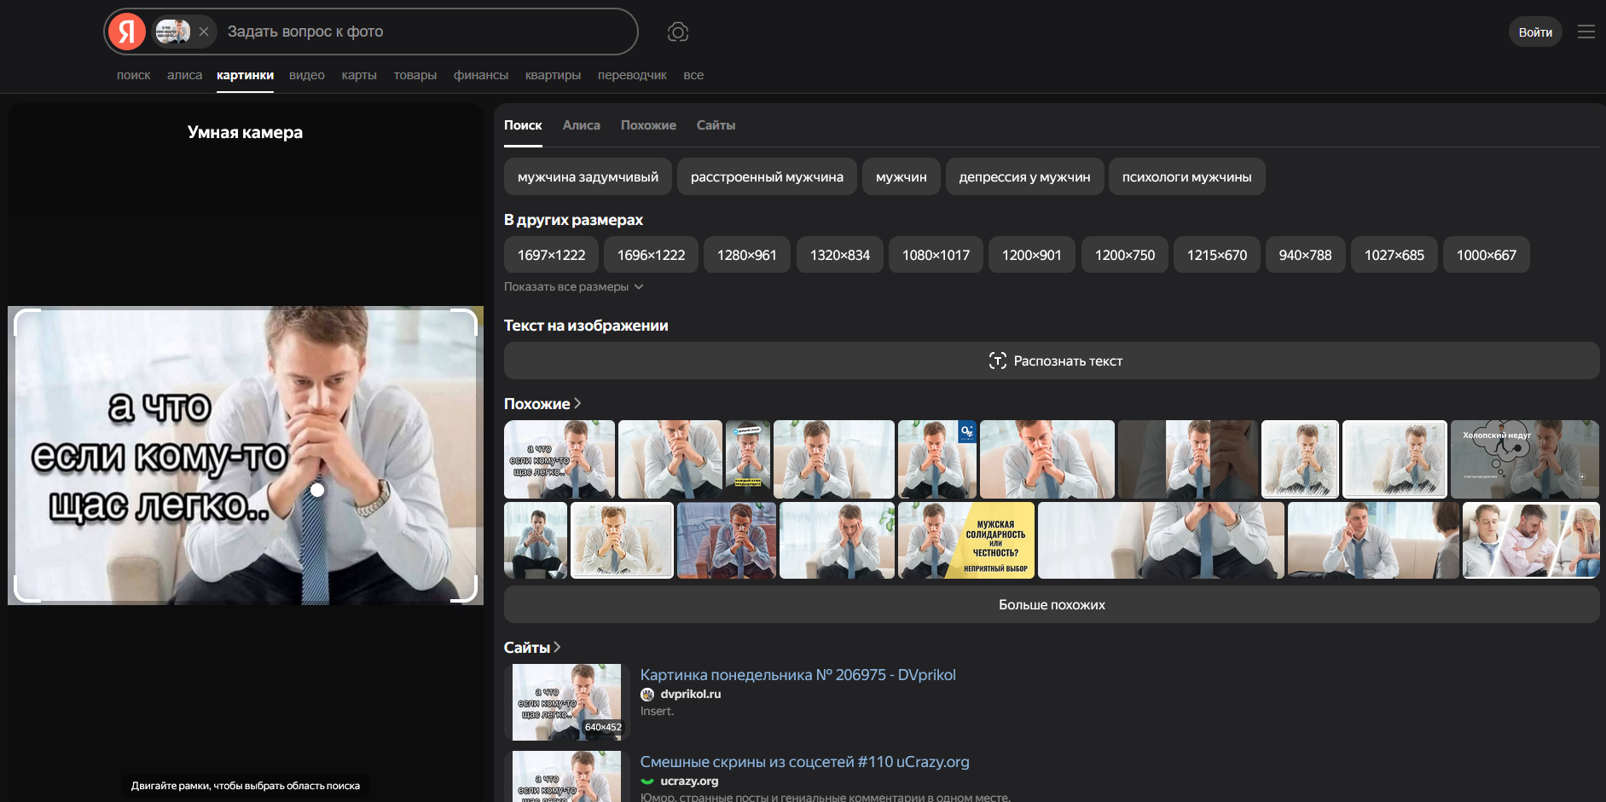This screenshot has width=1606, height=802.
Task: Open квартиры navigation item
Action: tap(553, 75)
